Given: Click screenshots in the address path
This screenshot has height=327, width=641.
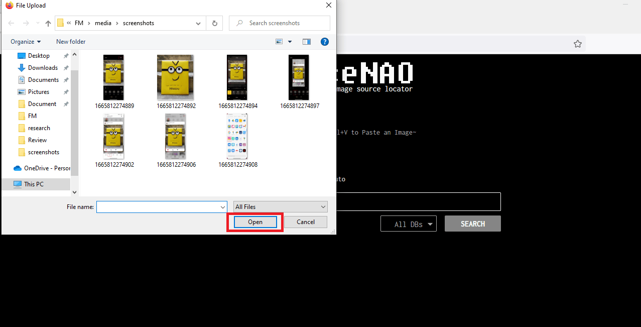Looking at the screenshot, I should [x=139, y=23].
